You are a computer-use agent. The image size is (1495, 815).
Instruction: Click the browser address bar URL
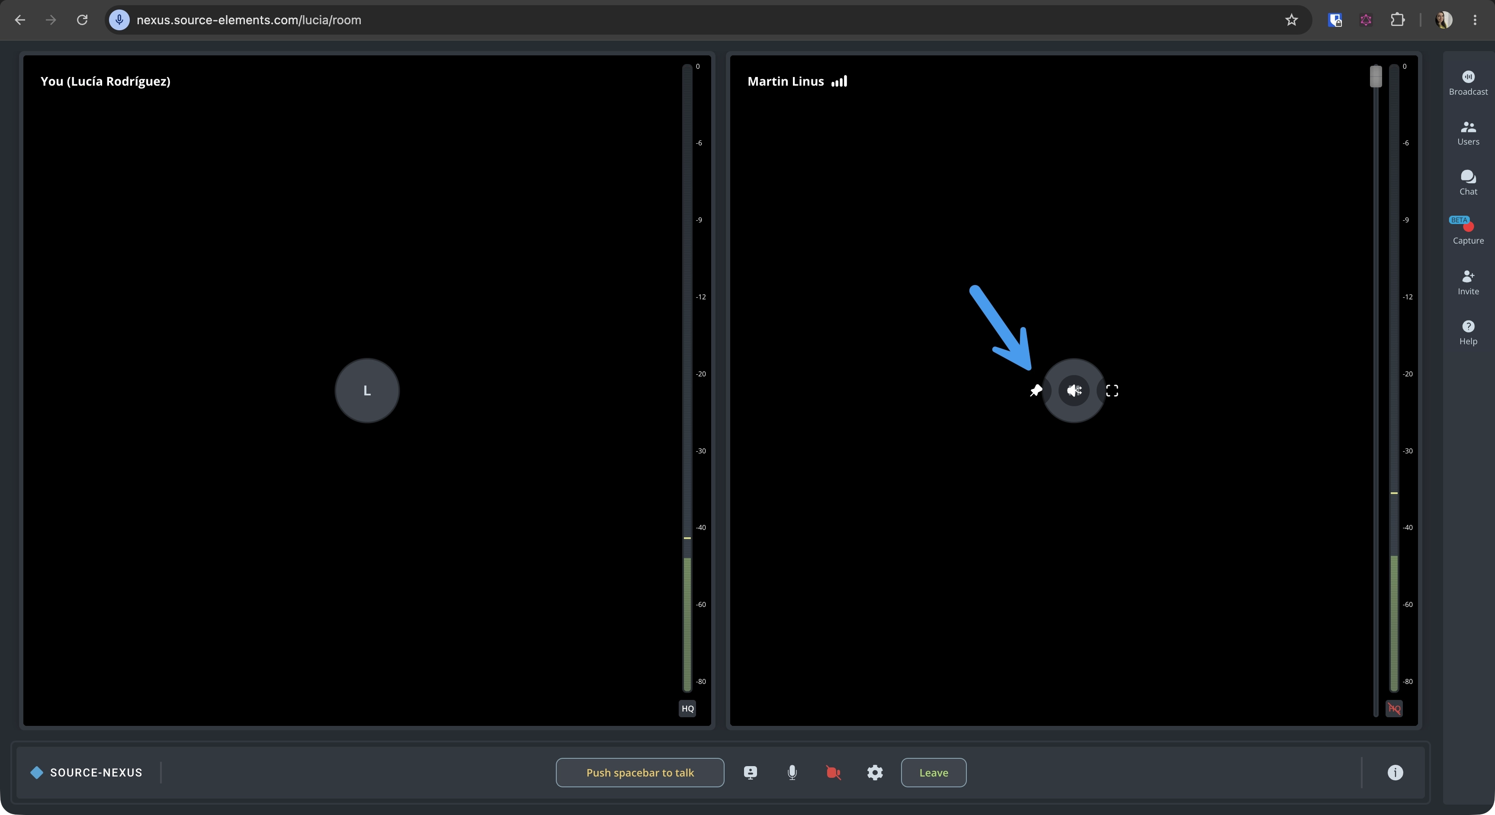[x=248, y=20]
